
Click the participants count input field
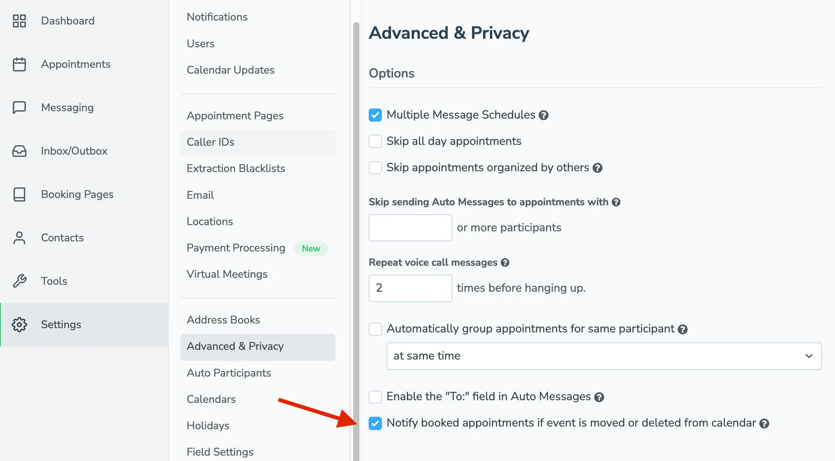pyautogui.click(x=410, y=228)
